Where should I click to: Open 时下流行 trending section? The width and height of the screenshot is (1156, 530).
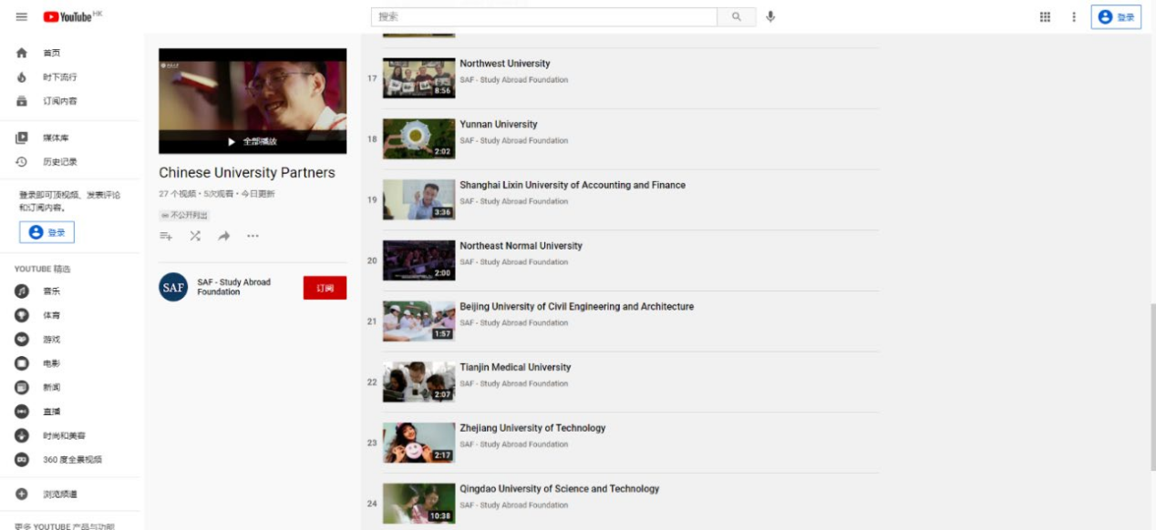click(59, 77)
